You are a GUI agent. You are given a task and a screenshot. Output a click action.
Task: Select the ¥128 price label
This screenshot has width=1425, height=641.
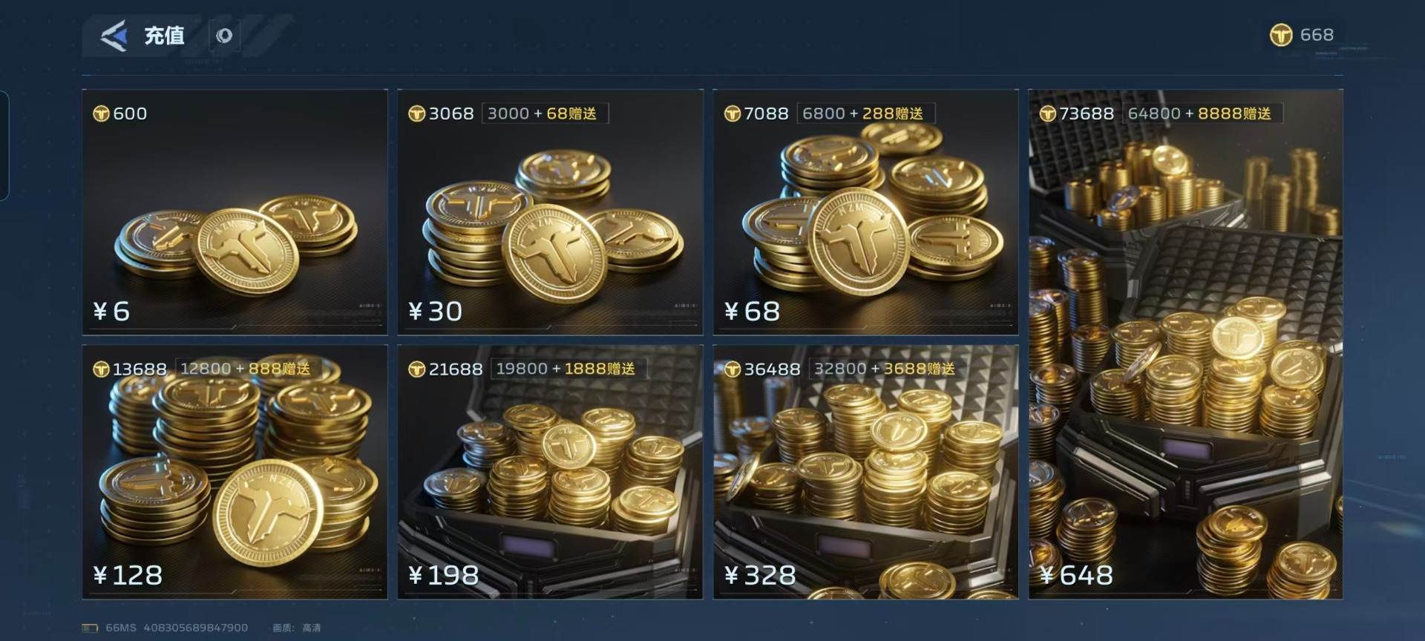(x=128, y=575)
